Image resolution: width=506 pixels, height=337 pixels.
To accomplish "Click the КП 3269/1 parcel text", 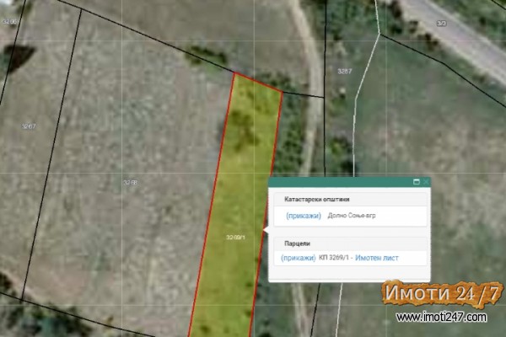I will pyautogui.click(x=335, y=258).
